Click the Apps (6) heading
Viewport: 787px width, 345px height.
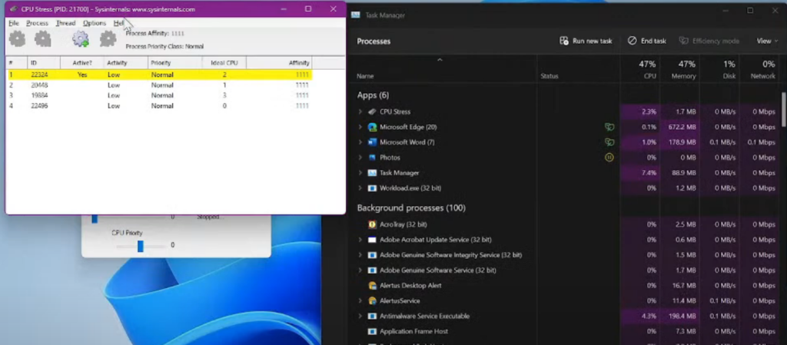(373, 95)
